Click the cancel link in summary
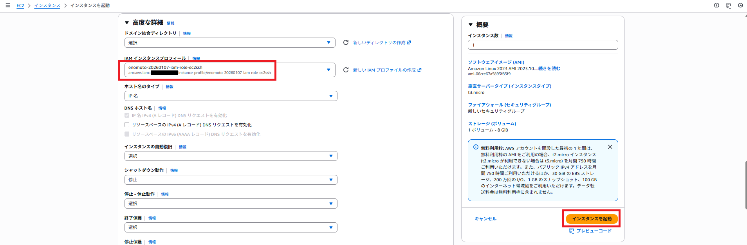747x245 pixels. pos(485,219)
